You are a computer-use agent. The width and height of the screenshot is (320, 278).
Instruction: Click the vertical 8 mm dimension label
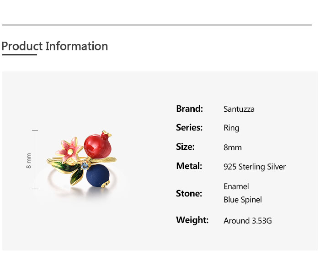29,160
